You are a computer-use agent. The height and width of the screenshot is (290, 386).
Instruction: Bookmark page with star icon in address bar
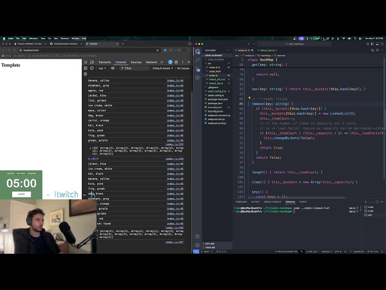[x=157, y=50]
